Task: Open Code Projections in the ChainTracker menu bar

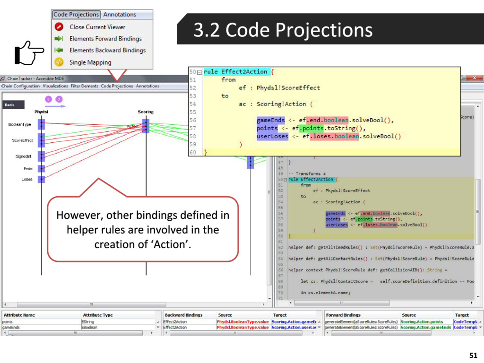Action: 117,86
